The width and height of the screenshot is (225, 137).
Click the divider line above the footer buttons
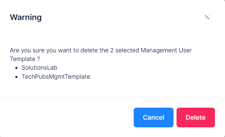(112, 97)
